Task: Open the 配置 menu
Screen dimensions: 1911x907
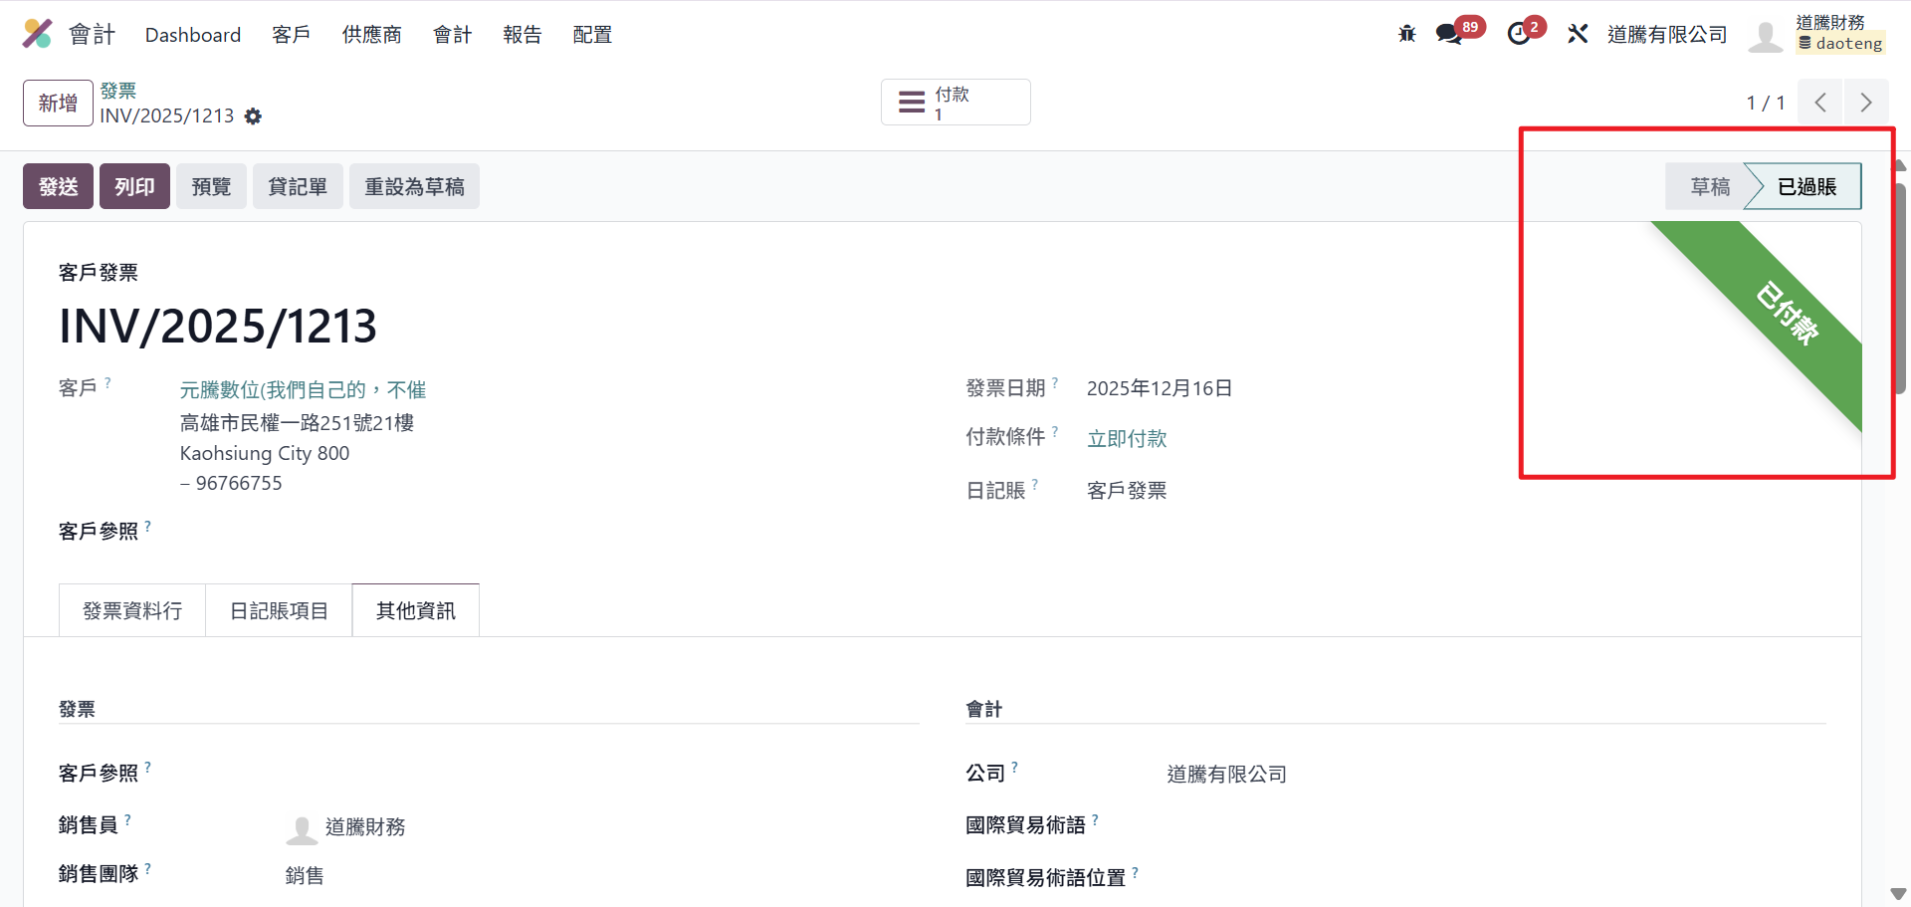Action: tap(592, 35)
